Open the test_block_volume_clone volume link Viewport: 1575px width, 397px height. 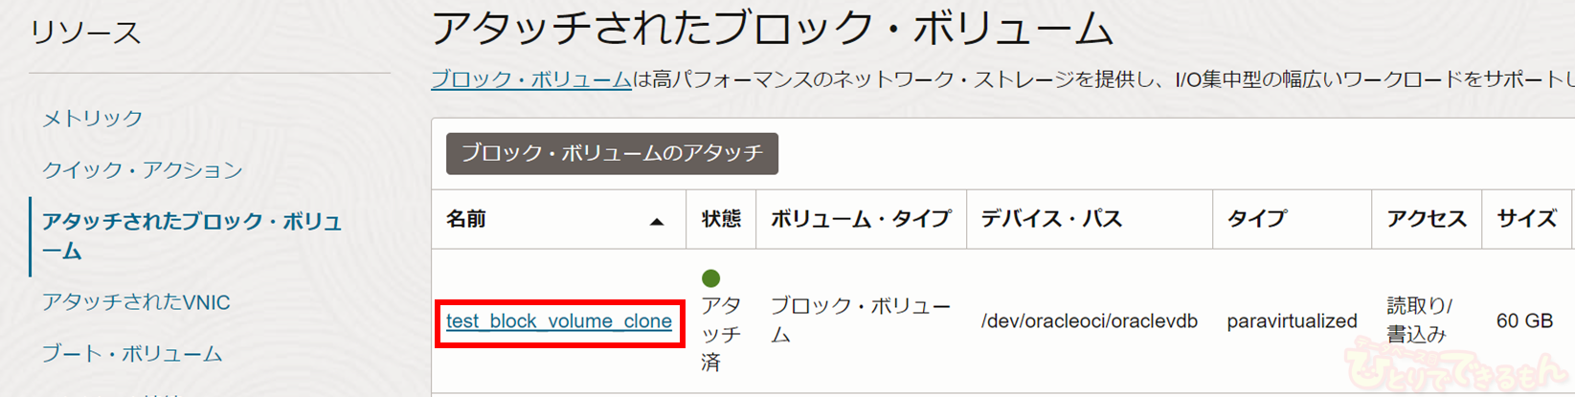558,321
